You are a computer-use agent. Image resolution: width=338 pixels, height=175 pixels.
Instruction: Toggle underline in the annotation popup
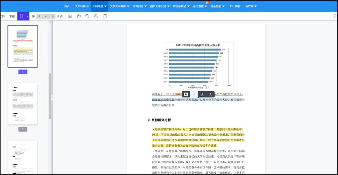[x=202, y=94]
